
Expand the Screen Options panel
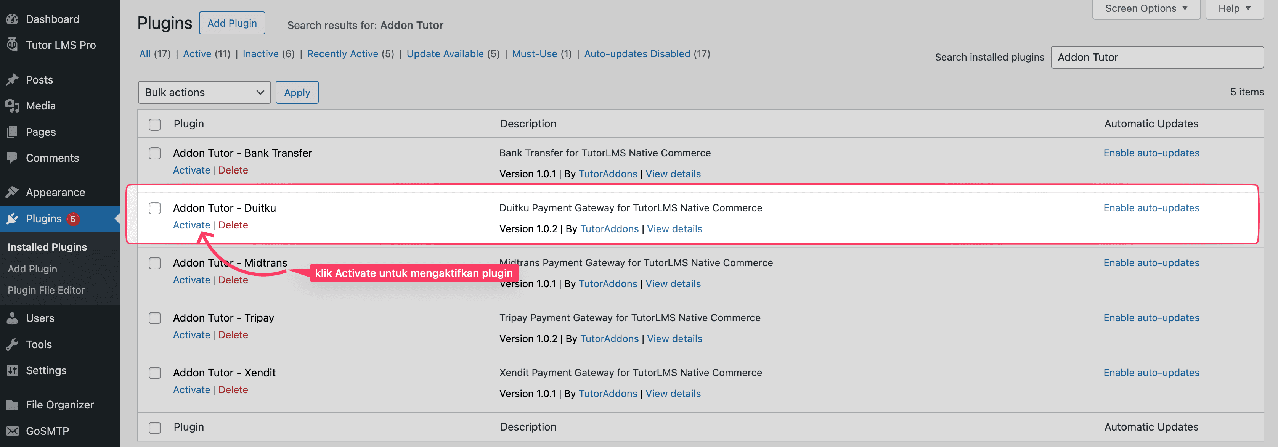[1146, 8]
